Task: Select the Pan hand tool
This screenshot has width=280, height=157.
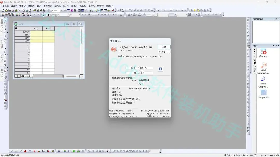Action: pos(5,65)
